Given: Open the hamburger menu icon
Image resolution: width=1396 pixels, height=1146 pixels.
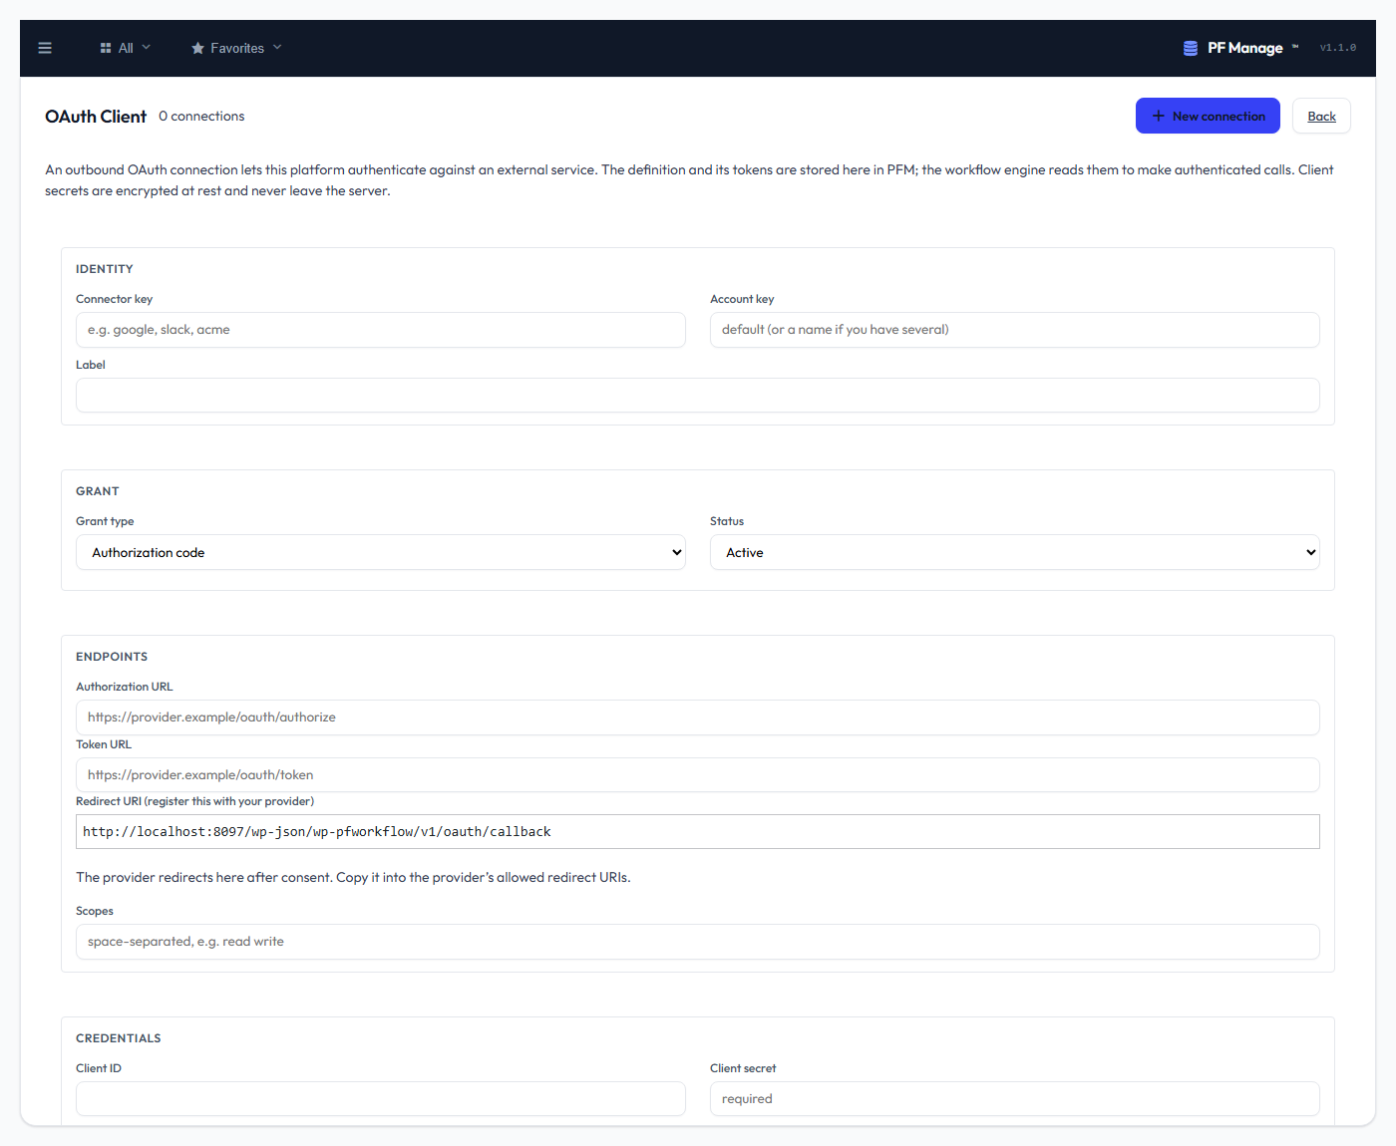Looking at the screenshot, I should (45, 48).
